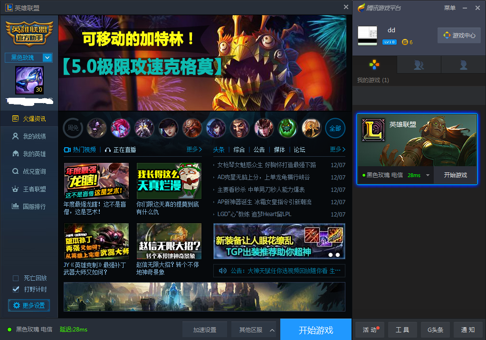The width and height of the screenshot is (486, 340).
Task: Select the third free champion armored icon
Action: click(x=144, y=128)
